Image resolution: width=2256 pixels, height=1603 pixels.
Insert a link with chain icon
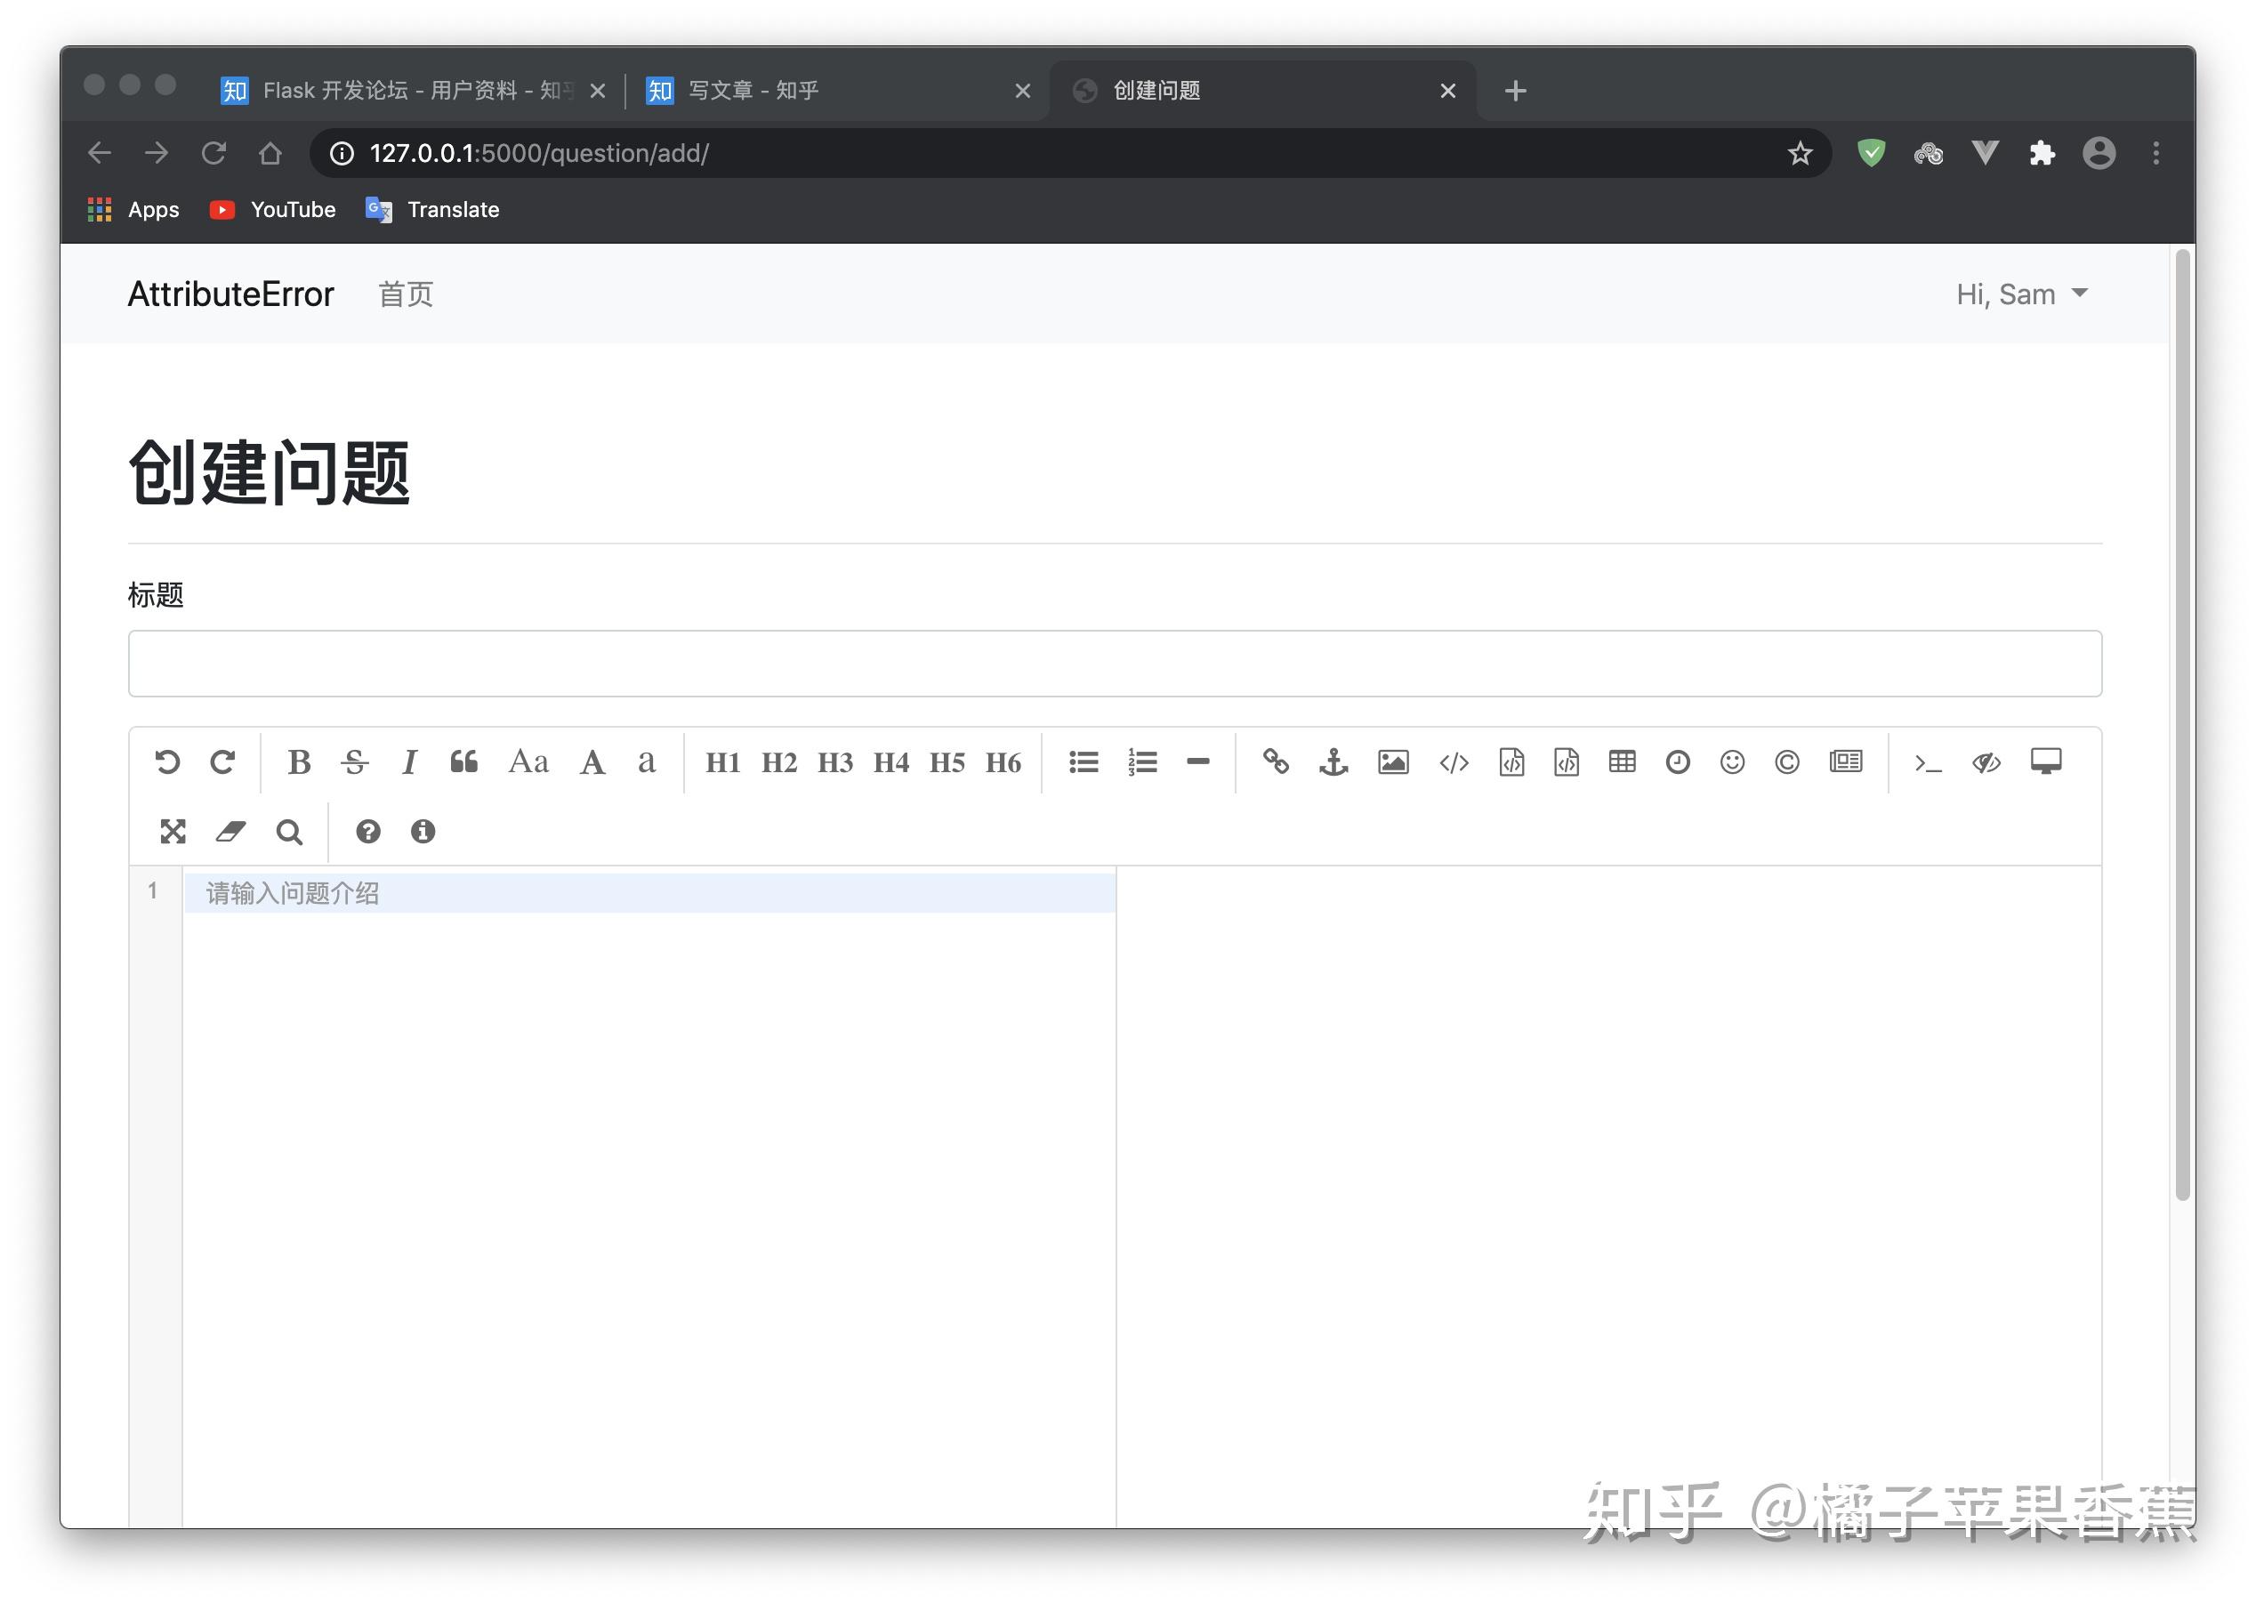pos(1275,762)
